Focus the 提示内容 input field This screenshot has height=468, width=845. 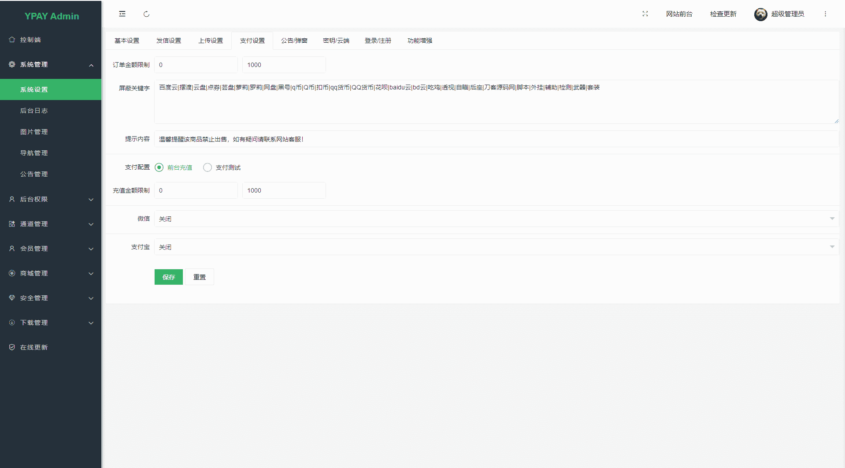(x=497, y=139)
